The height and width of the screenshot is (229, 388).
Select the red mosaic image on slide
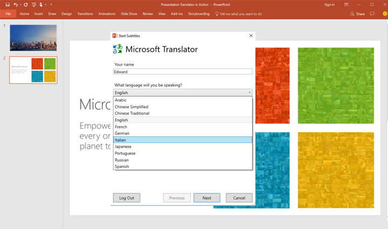coord(273,86)
